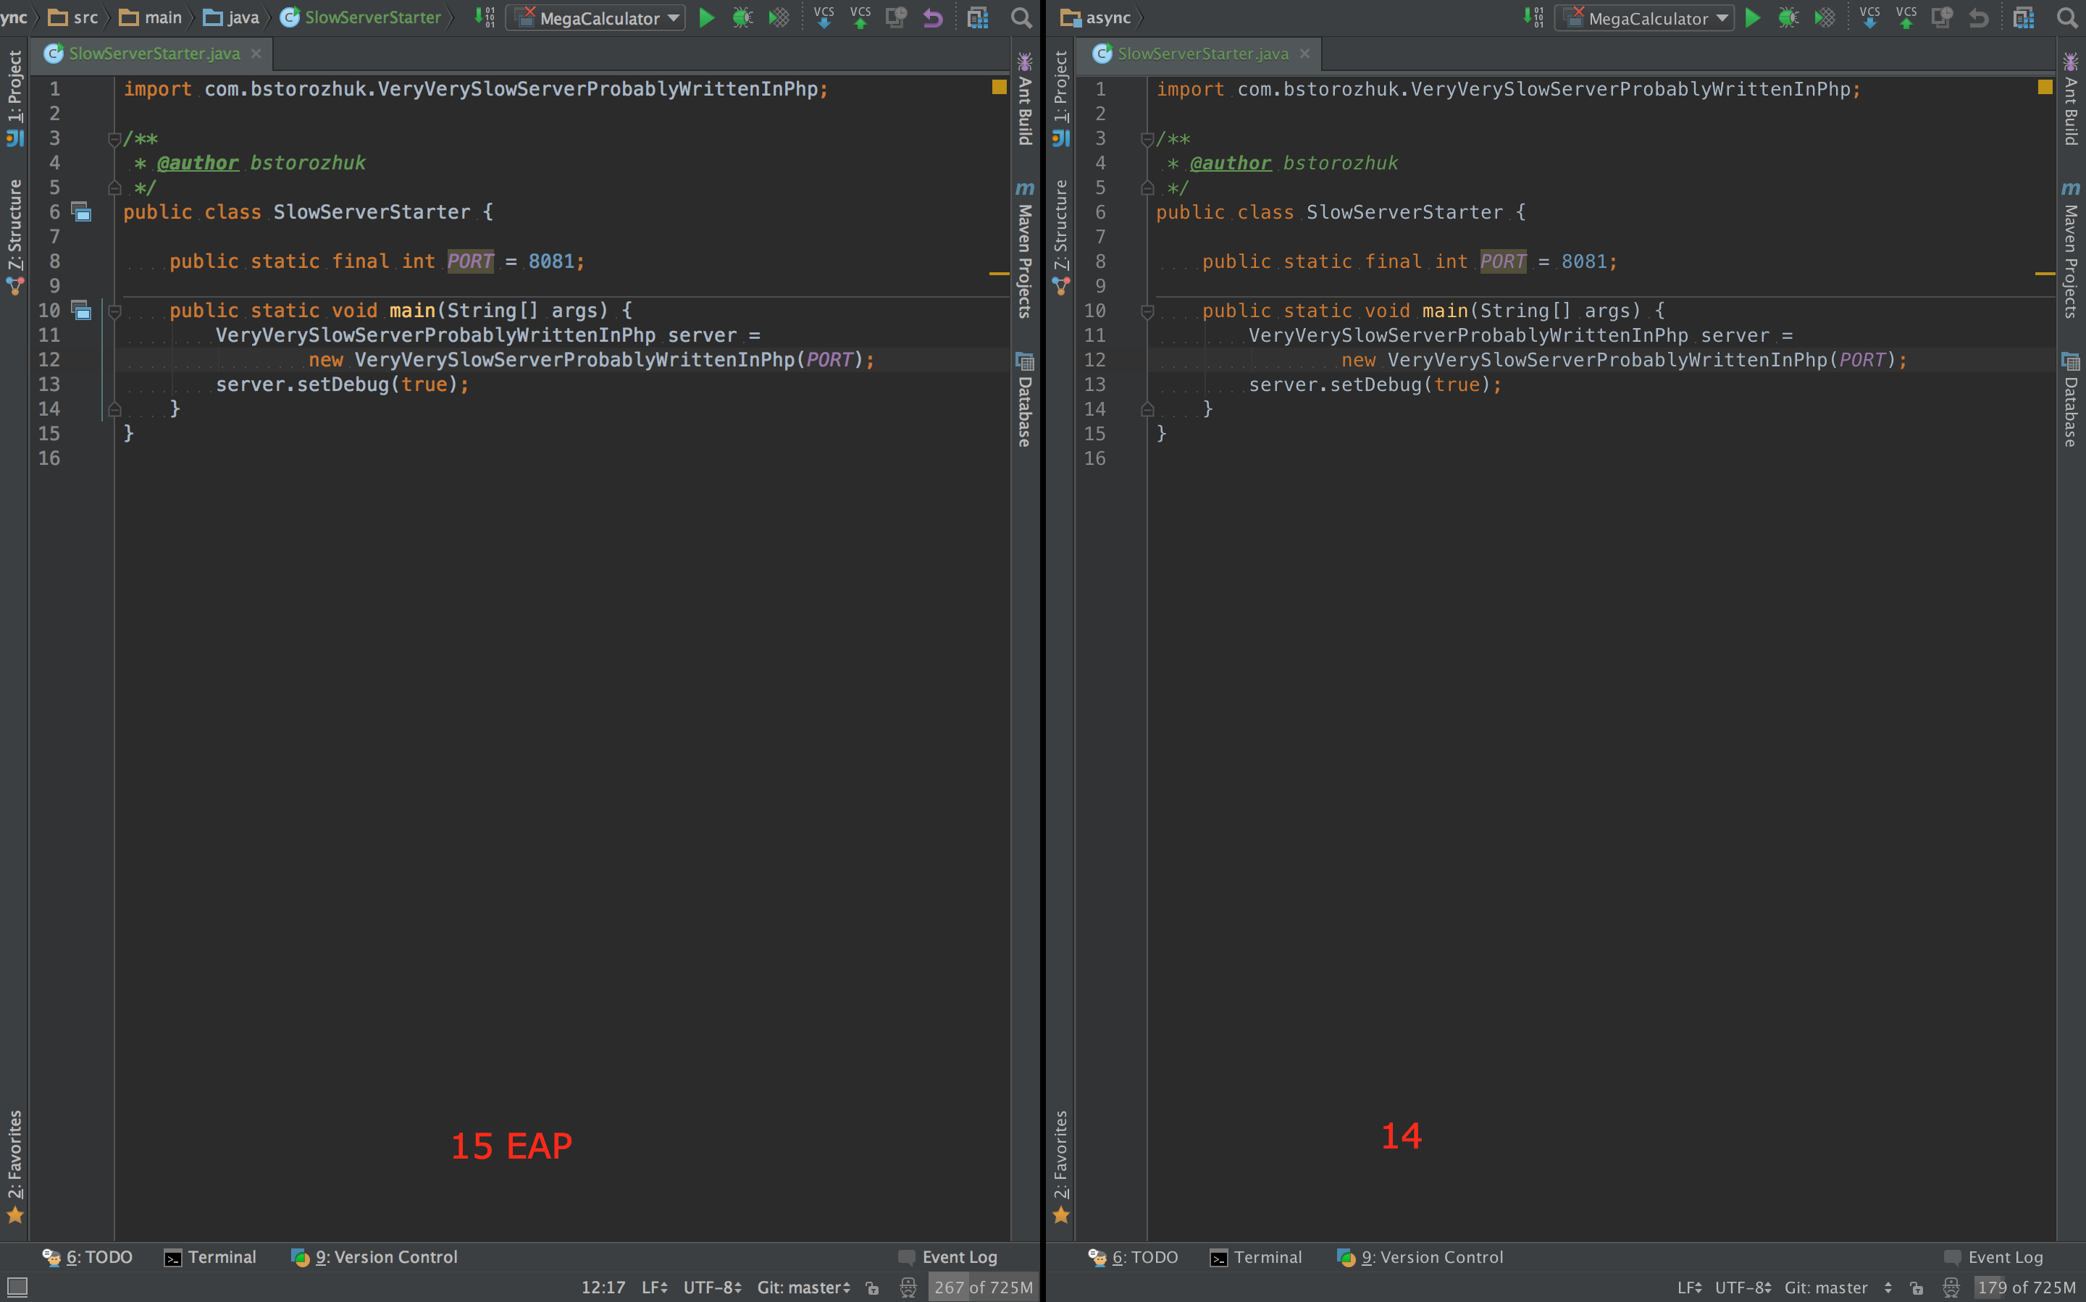The width and height of the screenshot is (2086, 1302).
Task: Open Terminal tab in right window
Action: [1257, 1257]
